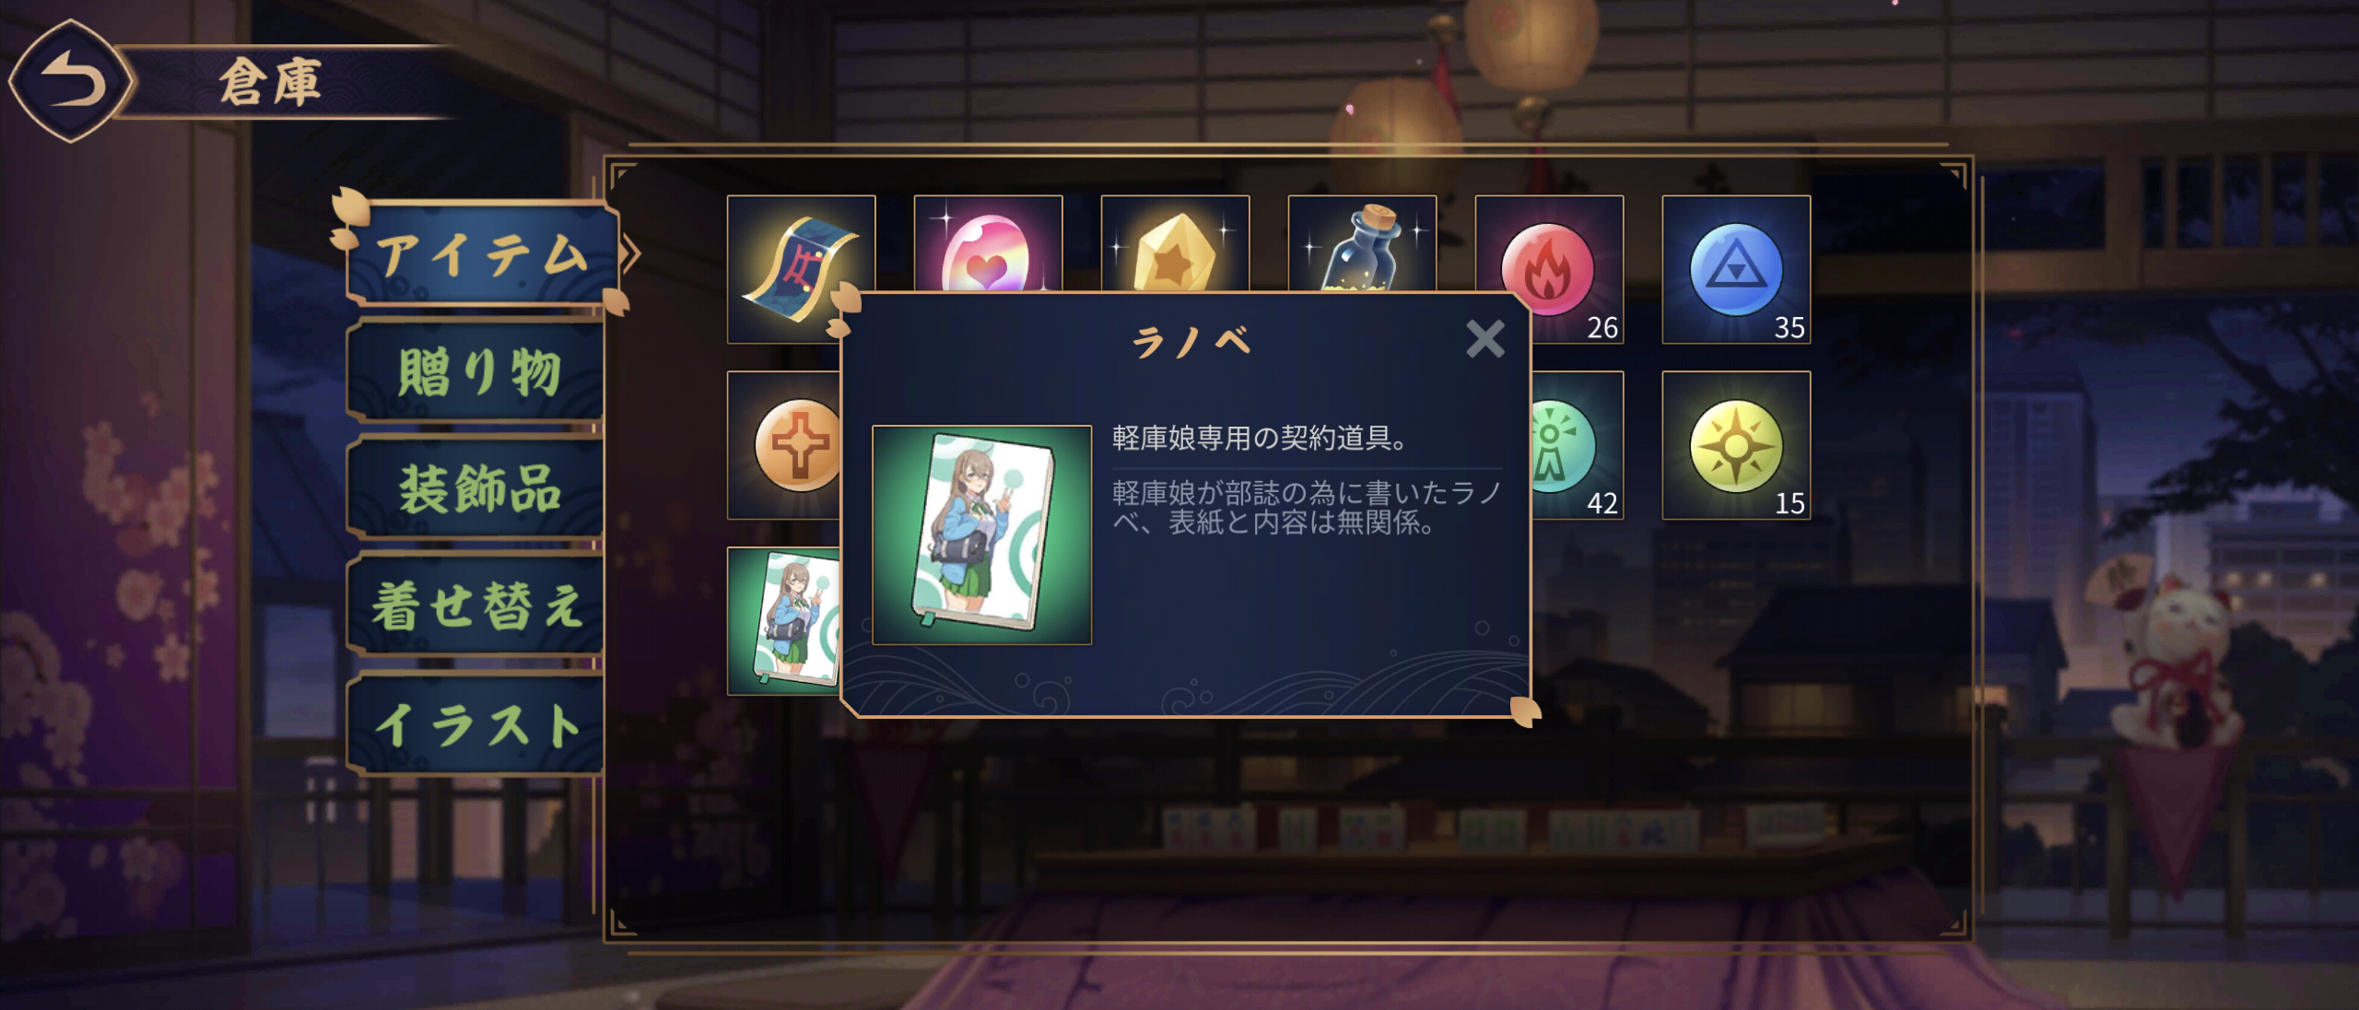The width and height of the screenshot is (2359, 1010).
Task: Select the green ribbon orb item
Action: (1576, 445)
